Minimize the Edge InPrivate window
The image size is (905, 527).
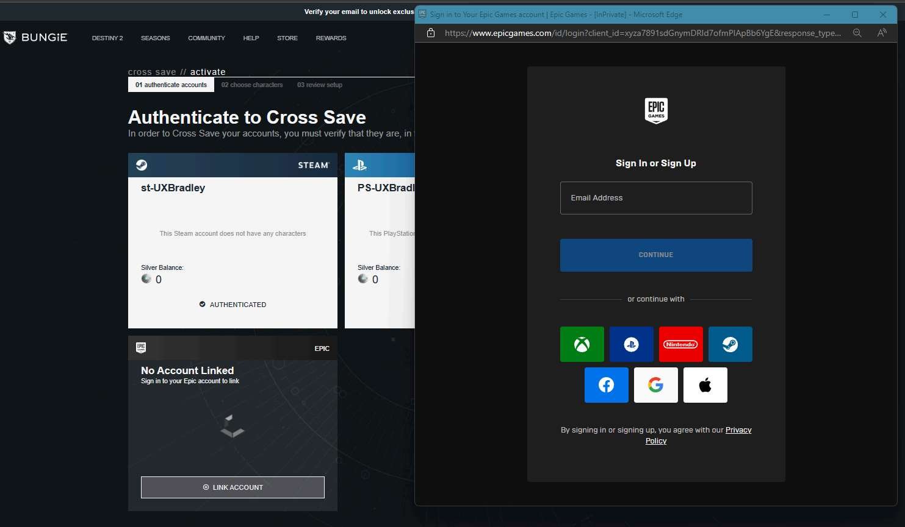click(827, 15)
